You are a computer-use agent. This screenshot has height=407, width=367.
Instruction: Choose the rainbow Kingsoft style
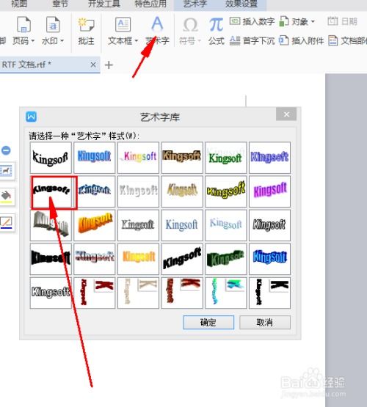tap(138, 158)
